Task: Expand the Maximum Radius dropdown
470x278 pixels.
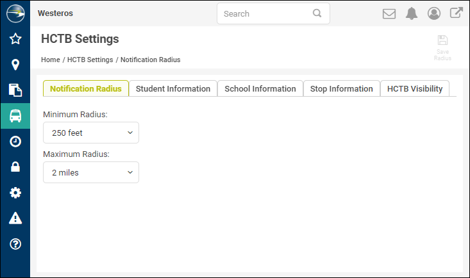Action: tap(91, 172)
